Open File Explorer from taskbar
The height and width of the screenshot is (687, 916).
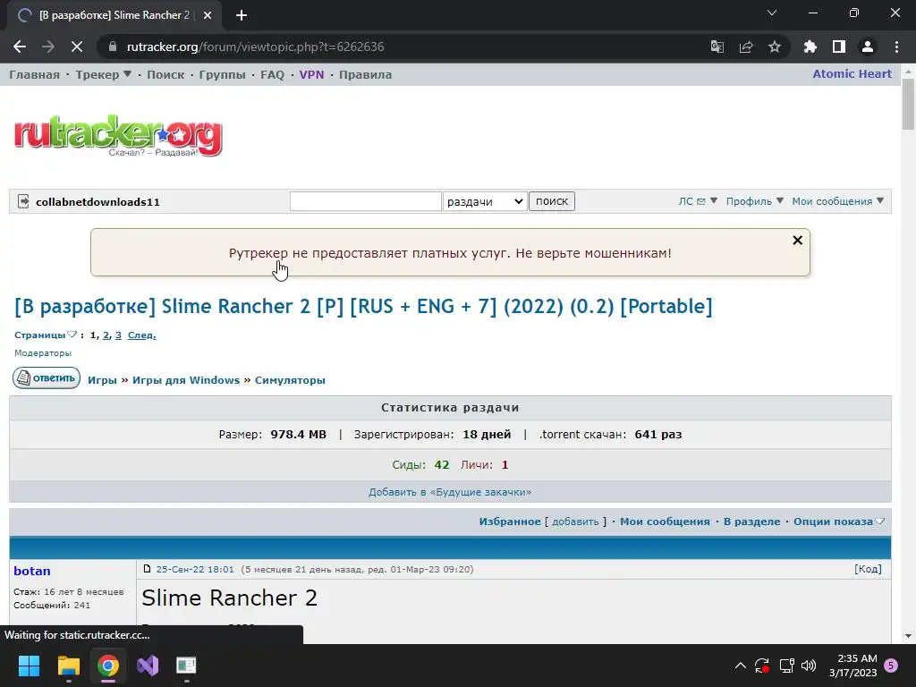[68, 666]
